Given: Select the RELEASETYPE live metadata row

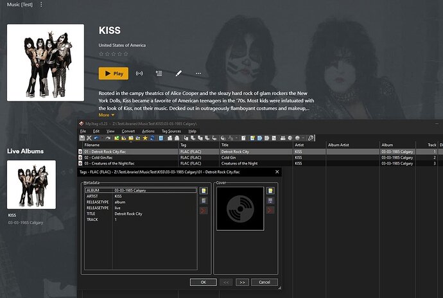Looking at the screenshot, I should pos(141,208).
